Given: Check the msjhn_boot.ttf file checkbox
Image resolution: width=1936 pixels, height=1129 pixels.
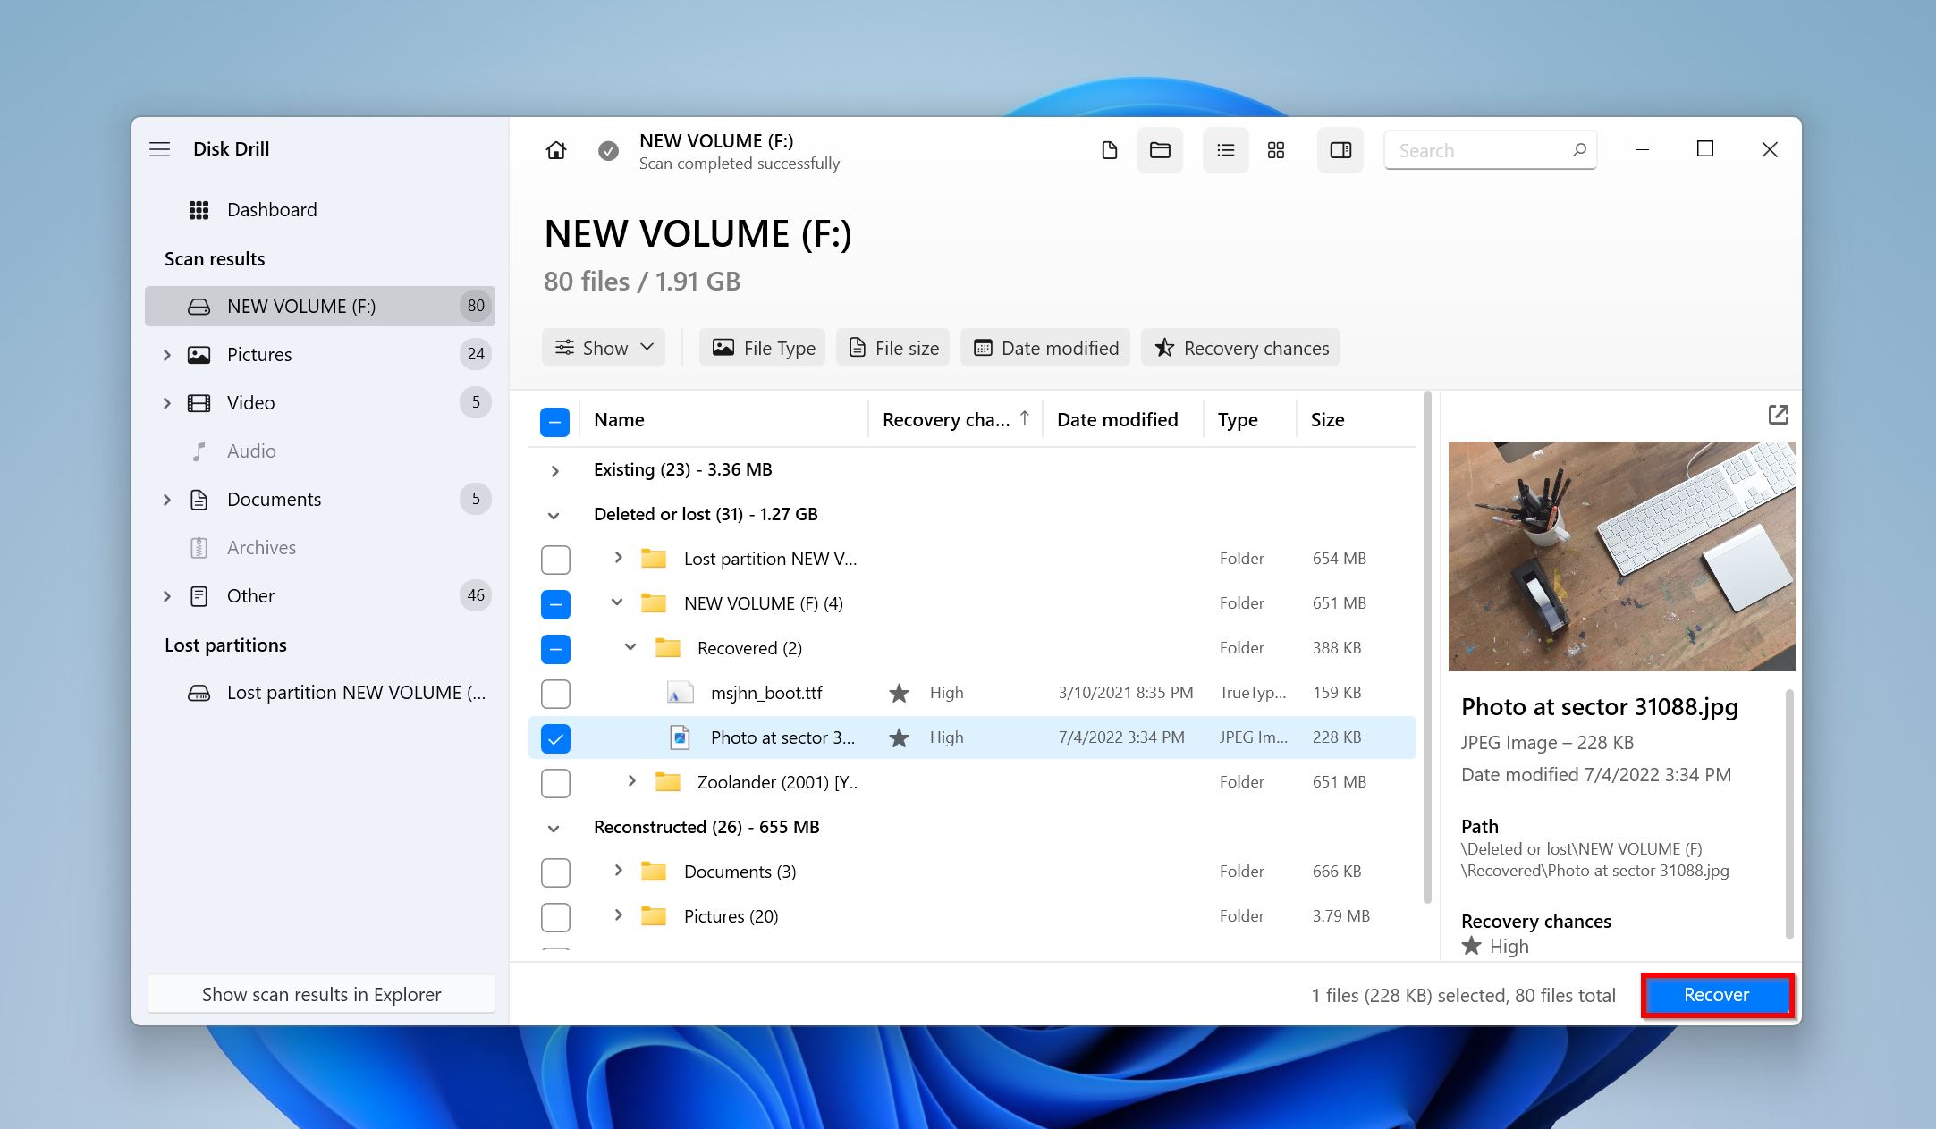Looking at the screenshot, I should tap(555, 694).
